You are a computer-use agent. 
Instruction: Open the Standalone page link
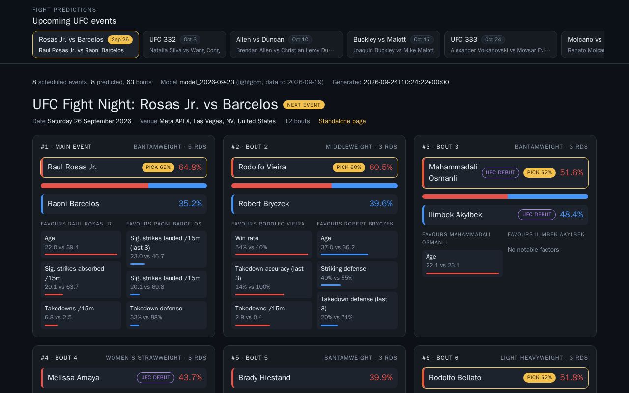[342, 121]
